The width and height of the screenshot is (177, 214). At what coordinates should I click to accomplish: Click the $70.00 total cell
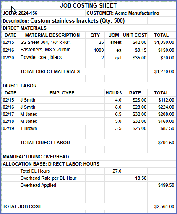161,57
